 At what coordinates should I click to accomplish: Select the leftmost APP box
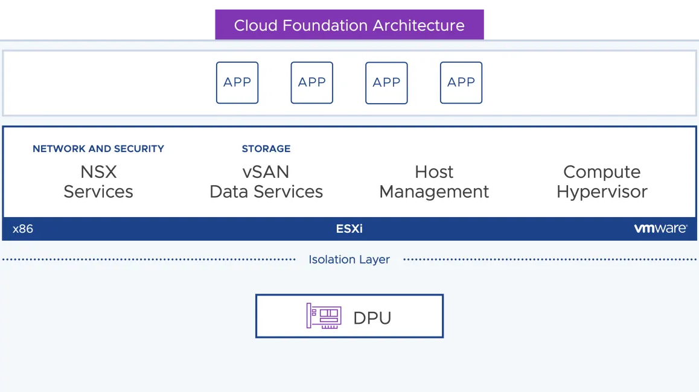[x=237, y=83]
